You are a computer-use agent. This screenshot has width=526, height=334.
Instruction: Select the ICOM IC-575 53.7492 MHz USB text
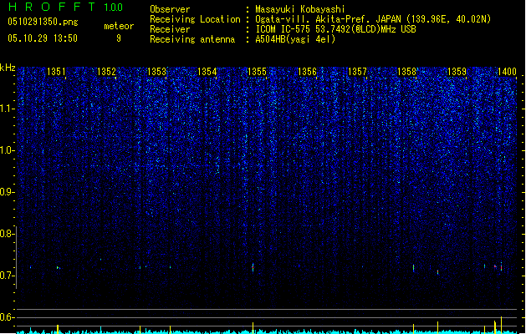point(336,29)
